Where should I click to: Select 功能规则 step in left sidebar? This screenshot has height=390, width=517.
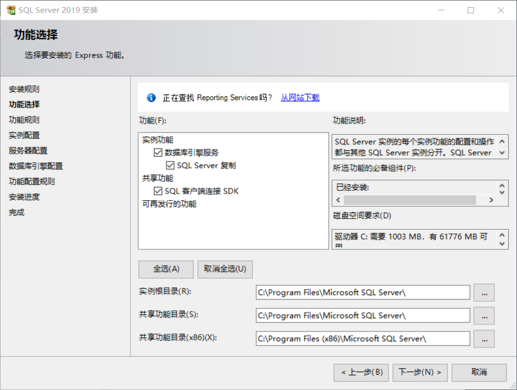24,120
